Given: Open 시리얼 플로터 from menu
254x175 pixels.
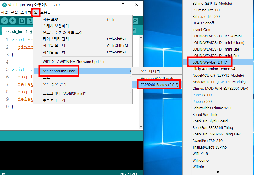Looking at the screenshot, I should coord(83,52).
